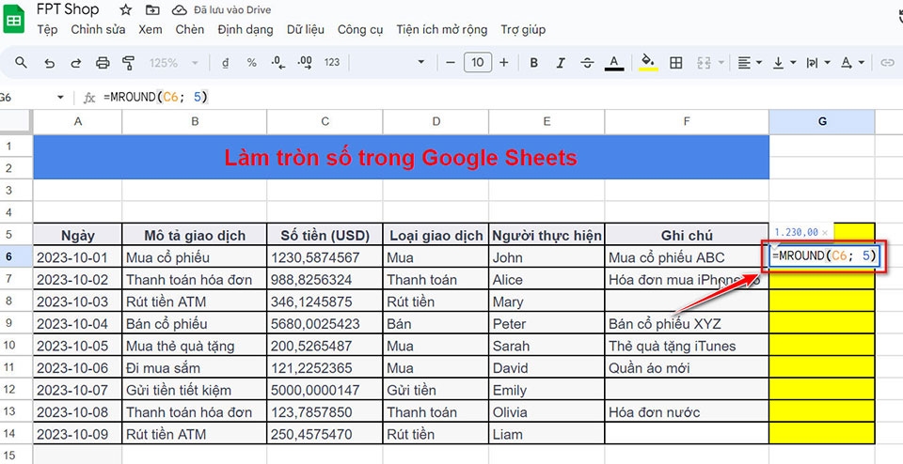Check cloud save status icon
The width and height of the screenshot is (903, 464).
pos(179,10)
